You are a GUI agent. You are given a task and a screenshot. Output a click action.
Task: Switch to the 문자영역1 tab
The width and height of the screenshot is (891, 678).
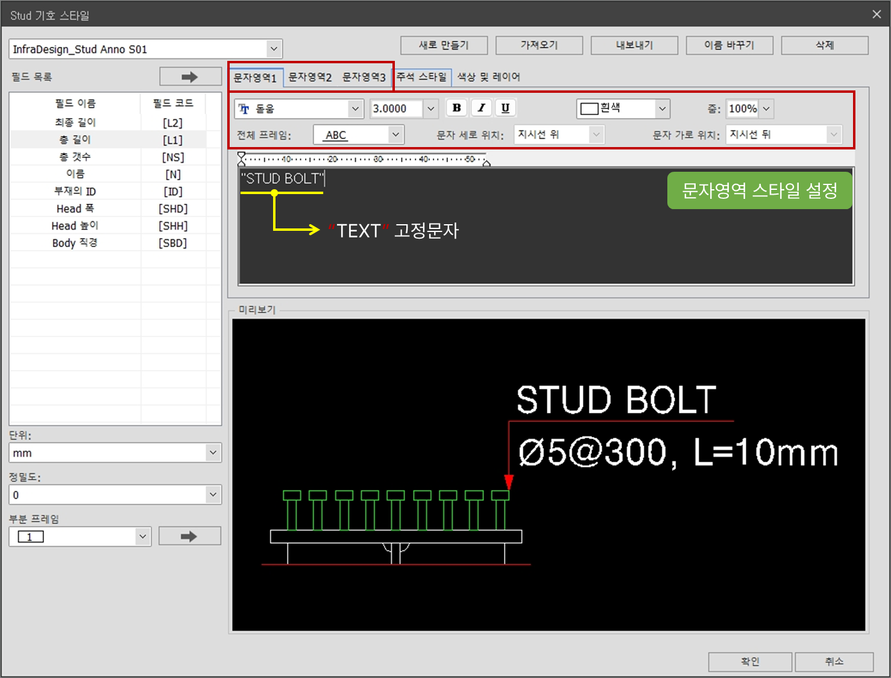pyautogui.click(x=255, y=77)
